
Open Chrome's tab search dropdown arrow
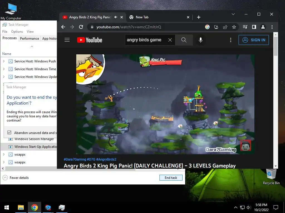point(233,14)
